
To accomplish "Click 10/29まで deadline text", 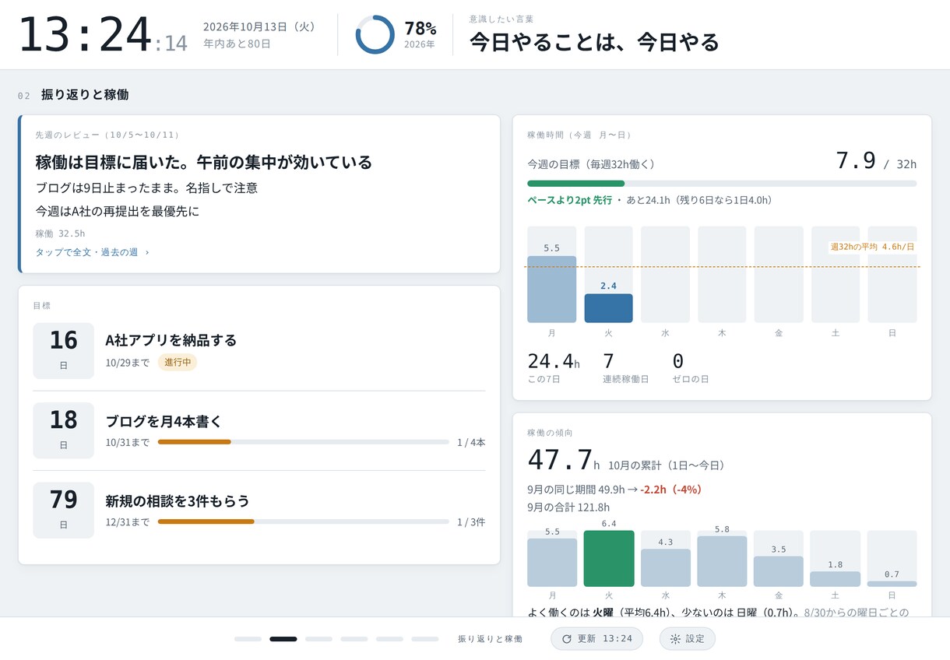I will [x=127, y=363].
